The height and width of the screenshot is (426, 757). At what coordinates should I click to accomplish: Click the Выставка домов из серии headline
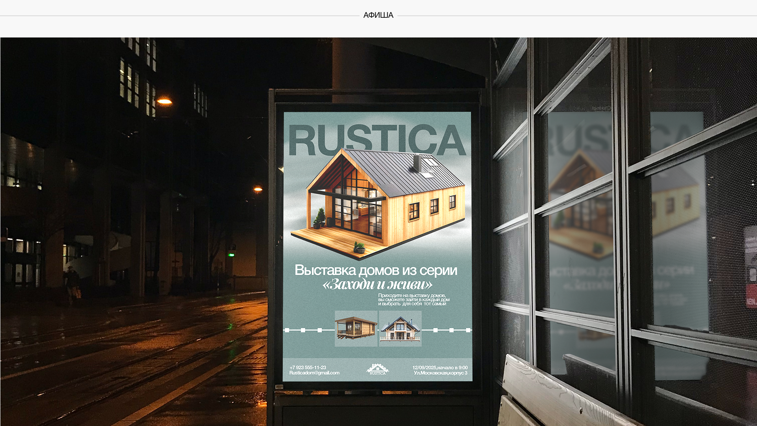pyautogui.click(x=376, y=271)
